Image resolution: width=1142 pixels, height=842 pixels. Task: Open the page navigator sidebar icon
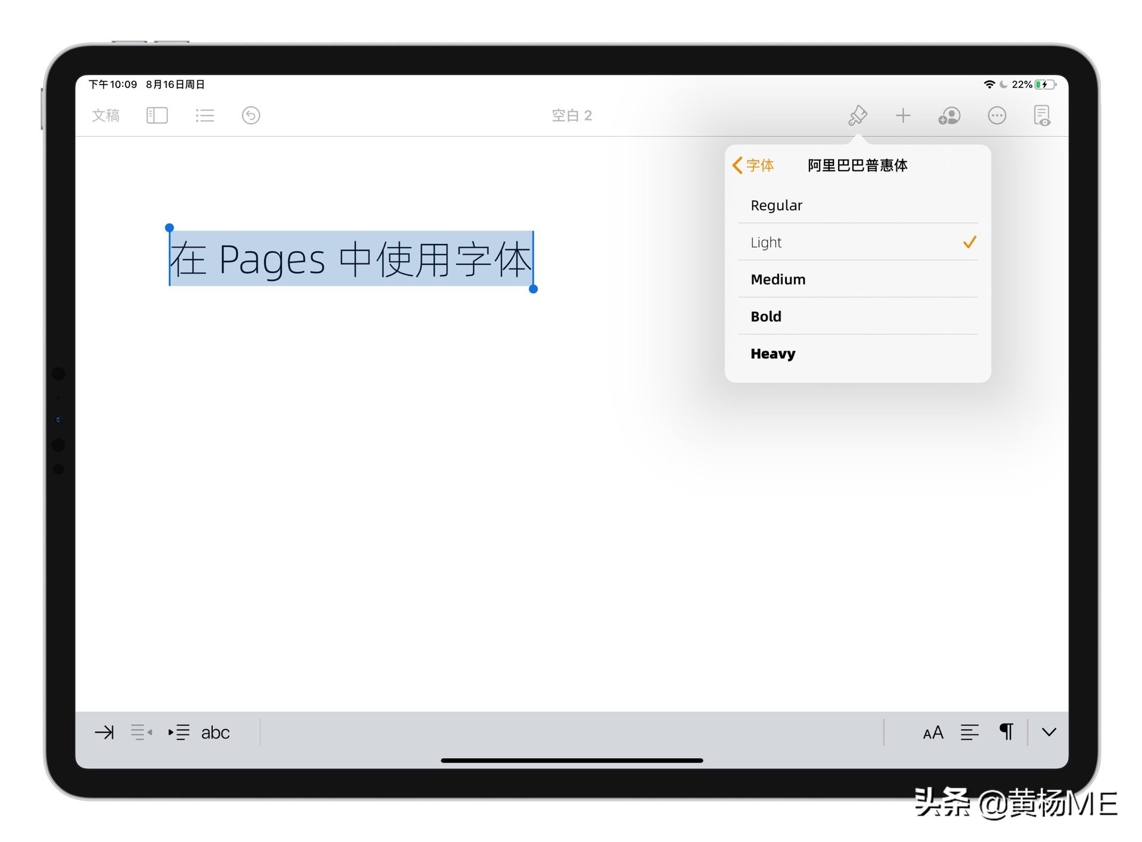[x=156, y=115]
